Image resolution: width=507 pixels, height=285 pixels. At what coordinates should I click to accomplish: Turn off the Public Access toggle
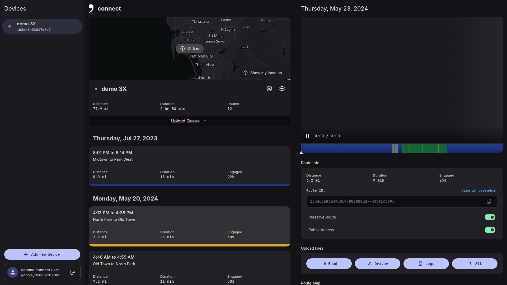pos(490,230)
